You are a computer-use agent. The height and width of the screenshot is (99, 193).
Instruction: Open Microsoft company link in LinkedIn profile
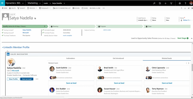15,71
